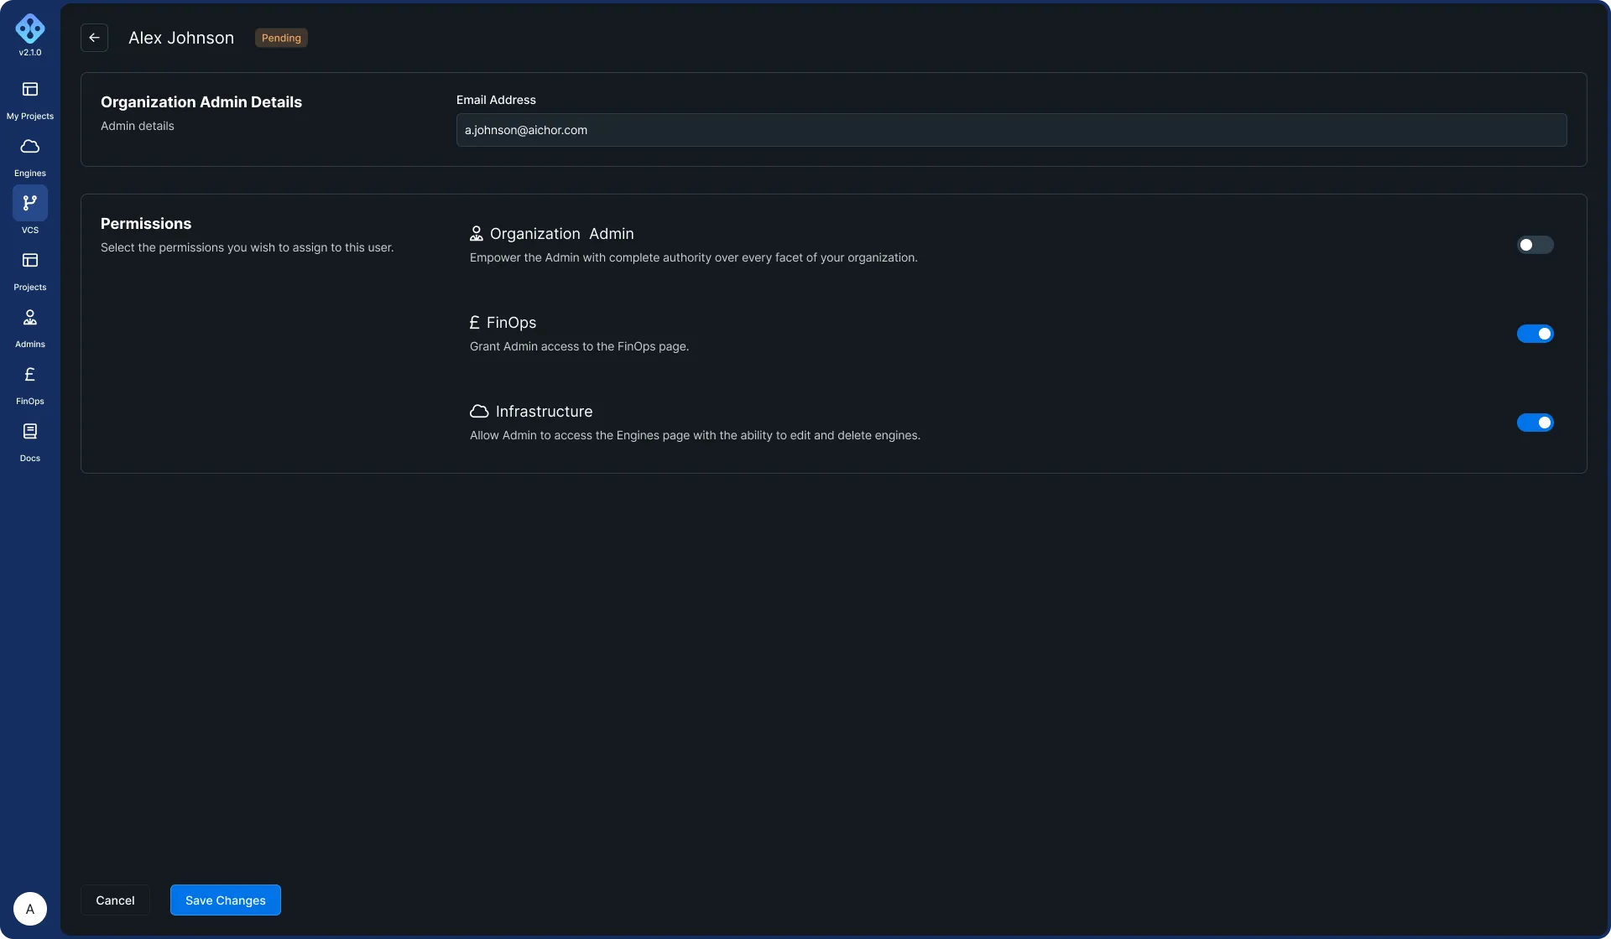1611x939 pixels.
Task: Click the Infrastructure permission title
Action: click(544, 412)
